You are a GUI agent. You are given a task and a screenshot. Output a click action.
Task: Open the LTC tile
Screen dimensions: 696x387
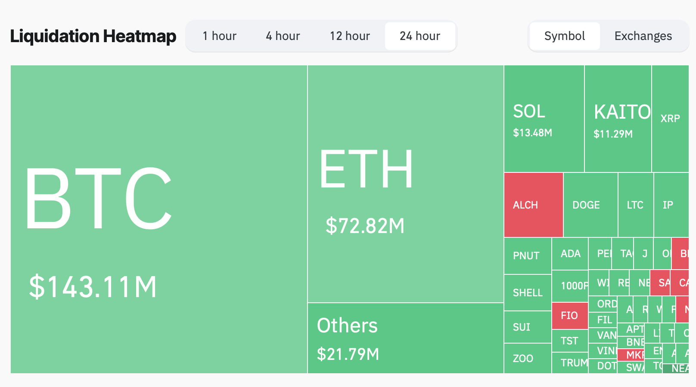[x=636, y=205]
